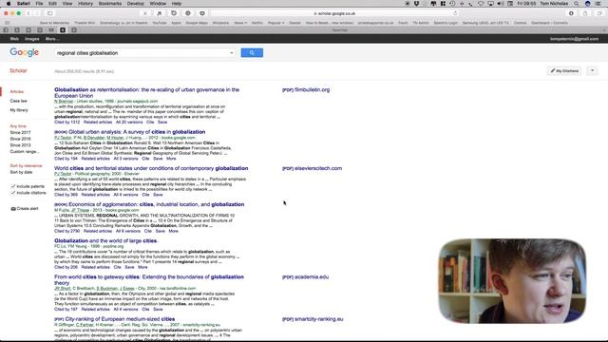Select Case law search type
Screen dimensions: 608x342
[19, 101]
